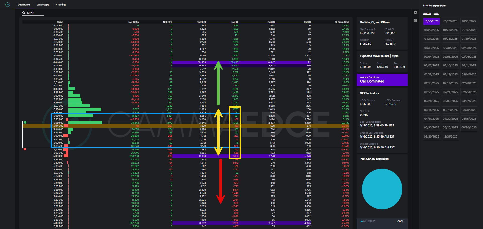483x229 pixels.
Task: Enable the 06/20/2025 expiry date
Action: click(450, 128)
